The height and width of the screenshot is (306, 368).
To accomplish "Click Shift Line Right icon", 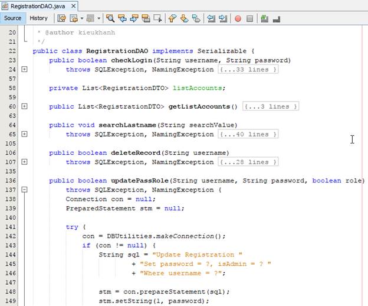I will (223, 18).
